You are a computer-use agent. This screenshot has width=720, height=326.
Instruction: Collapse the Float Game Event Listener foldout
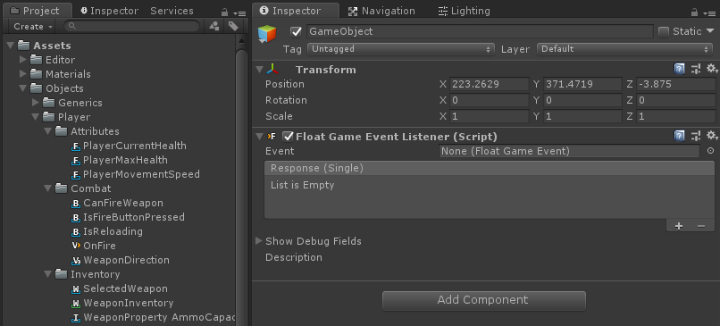[259, 137]
